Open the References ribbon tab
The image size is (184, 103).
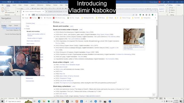point(40,5)
